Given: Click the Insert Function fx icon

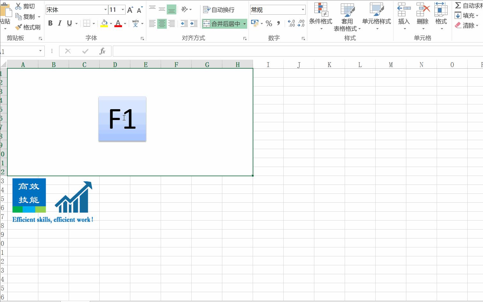Looking at the screenshot, I should click(x=102, y=51).
